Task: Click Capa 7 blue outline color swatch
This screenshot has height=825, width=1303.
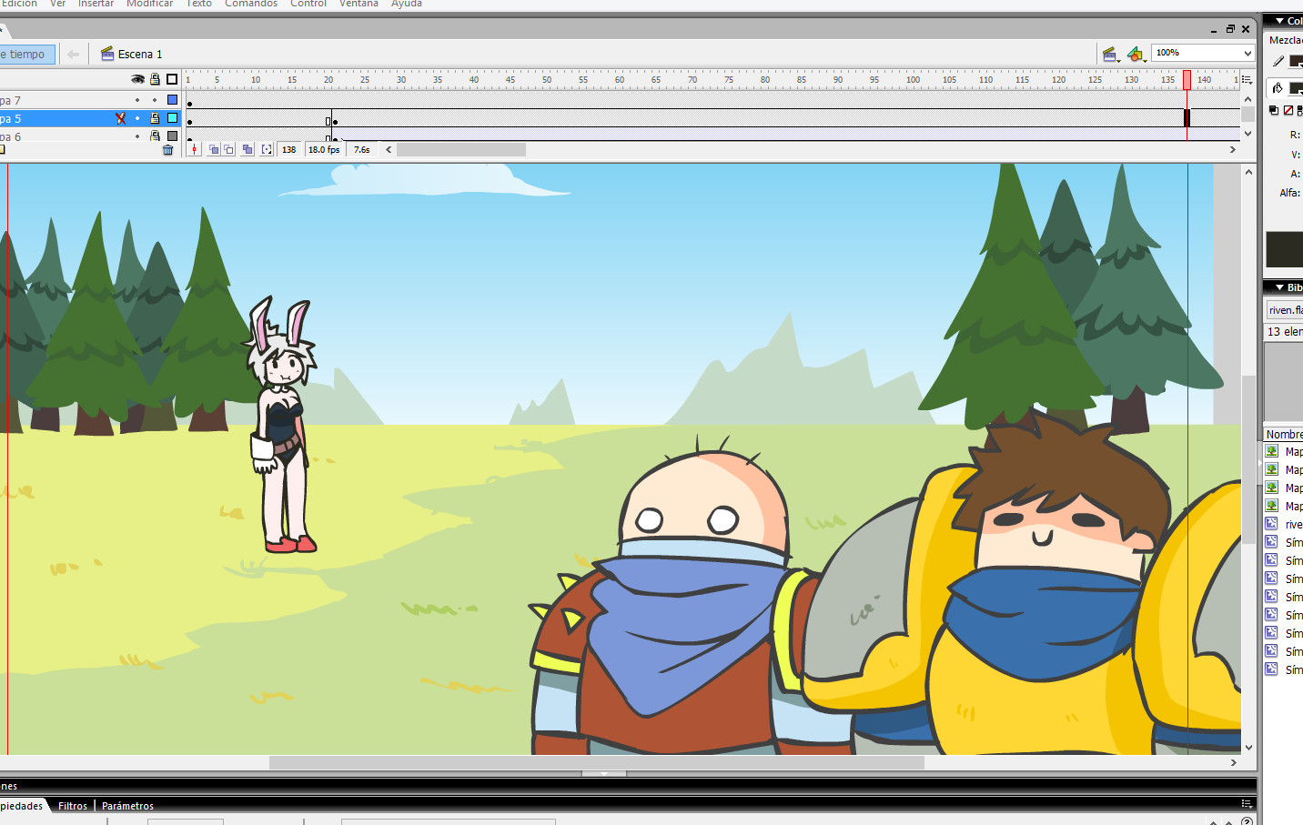Action: click(x=172, y=100)
